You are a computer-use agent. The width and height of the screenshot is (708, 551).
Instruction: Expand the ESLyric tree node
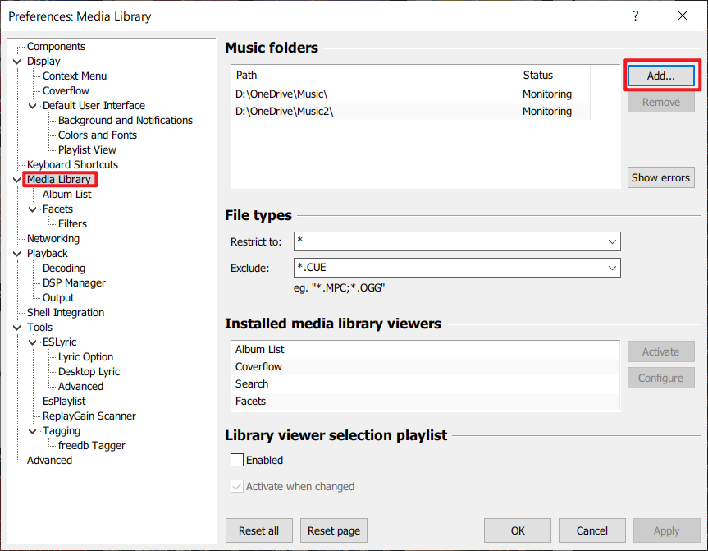point(31,342)
